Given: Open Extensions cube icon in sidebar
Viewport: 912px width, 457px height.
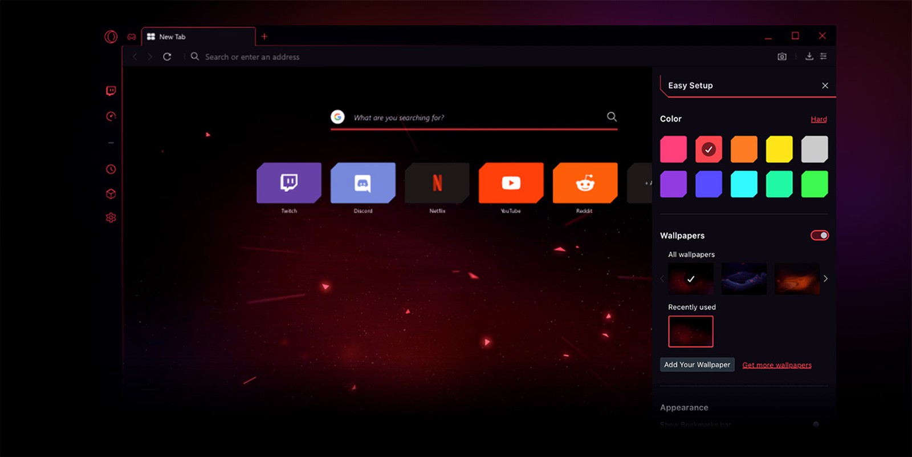Looking at the screenshot, I should point(111,194).
